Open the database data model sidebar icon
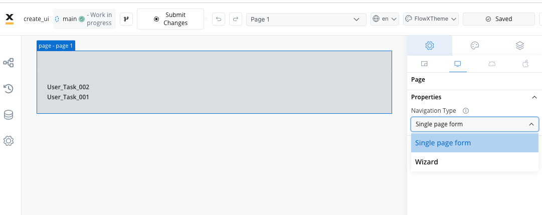Viewport: 542px width, 215px height. (9, 115)
